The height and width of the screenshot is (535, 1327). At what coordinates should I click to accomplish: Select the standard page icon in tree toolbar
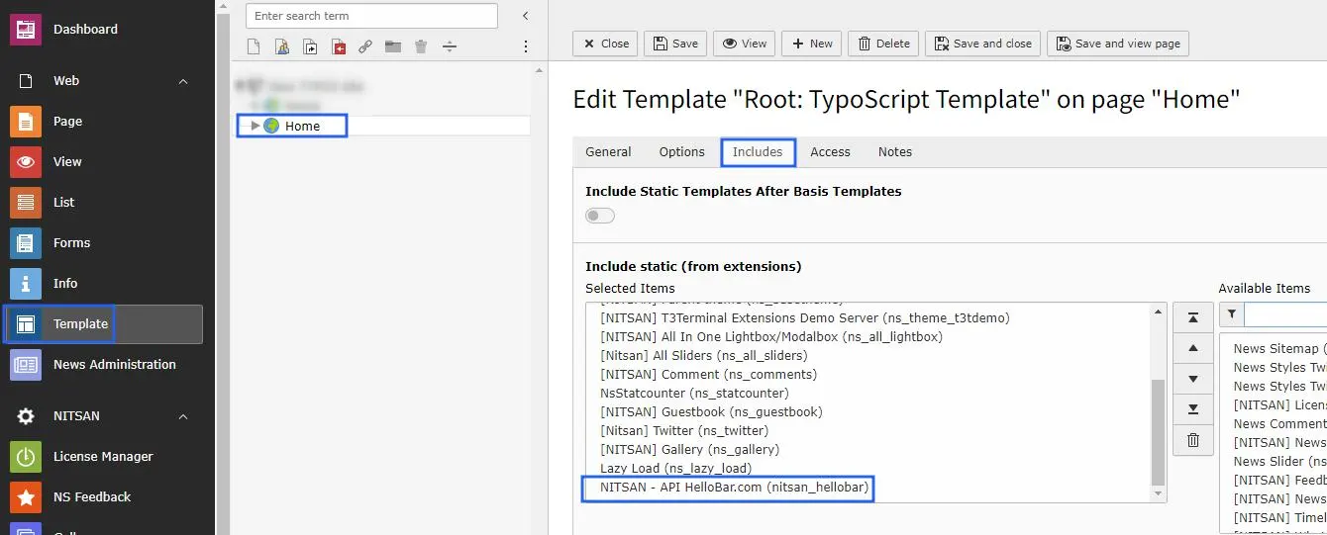254,46
